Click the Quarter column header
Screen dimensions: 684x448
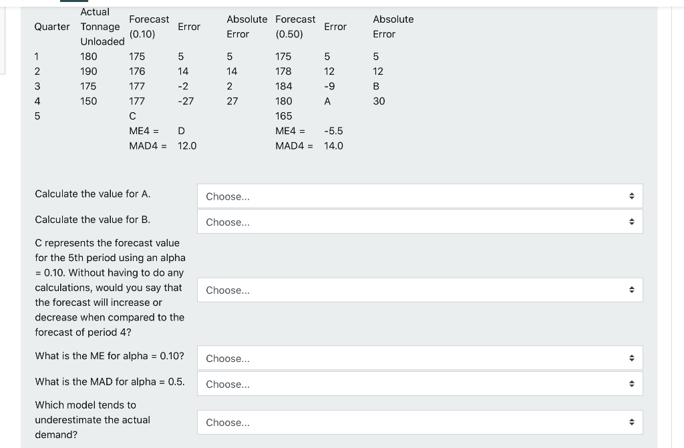click(x=52, y=27)
